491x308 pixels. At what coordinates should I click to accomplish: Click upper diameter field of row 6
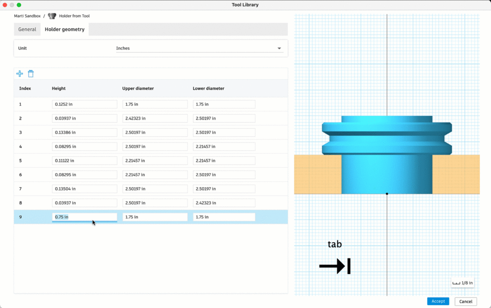point(155,175)
